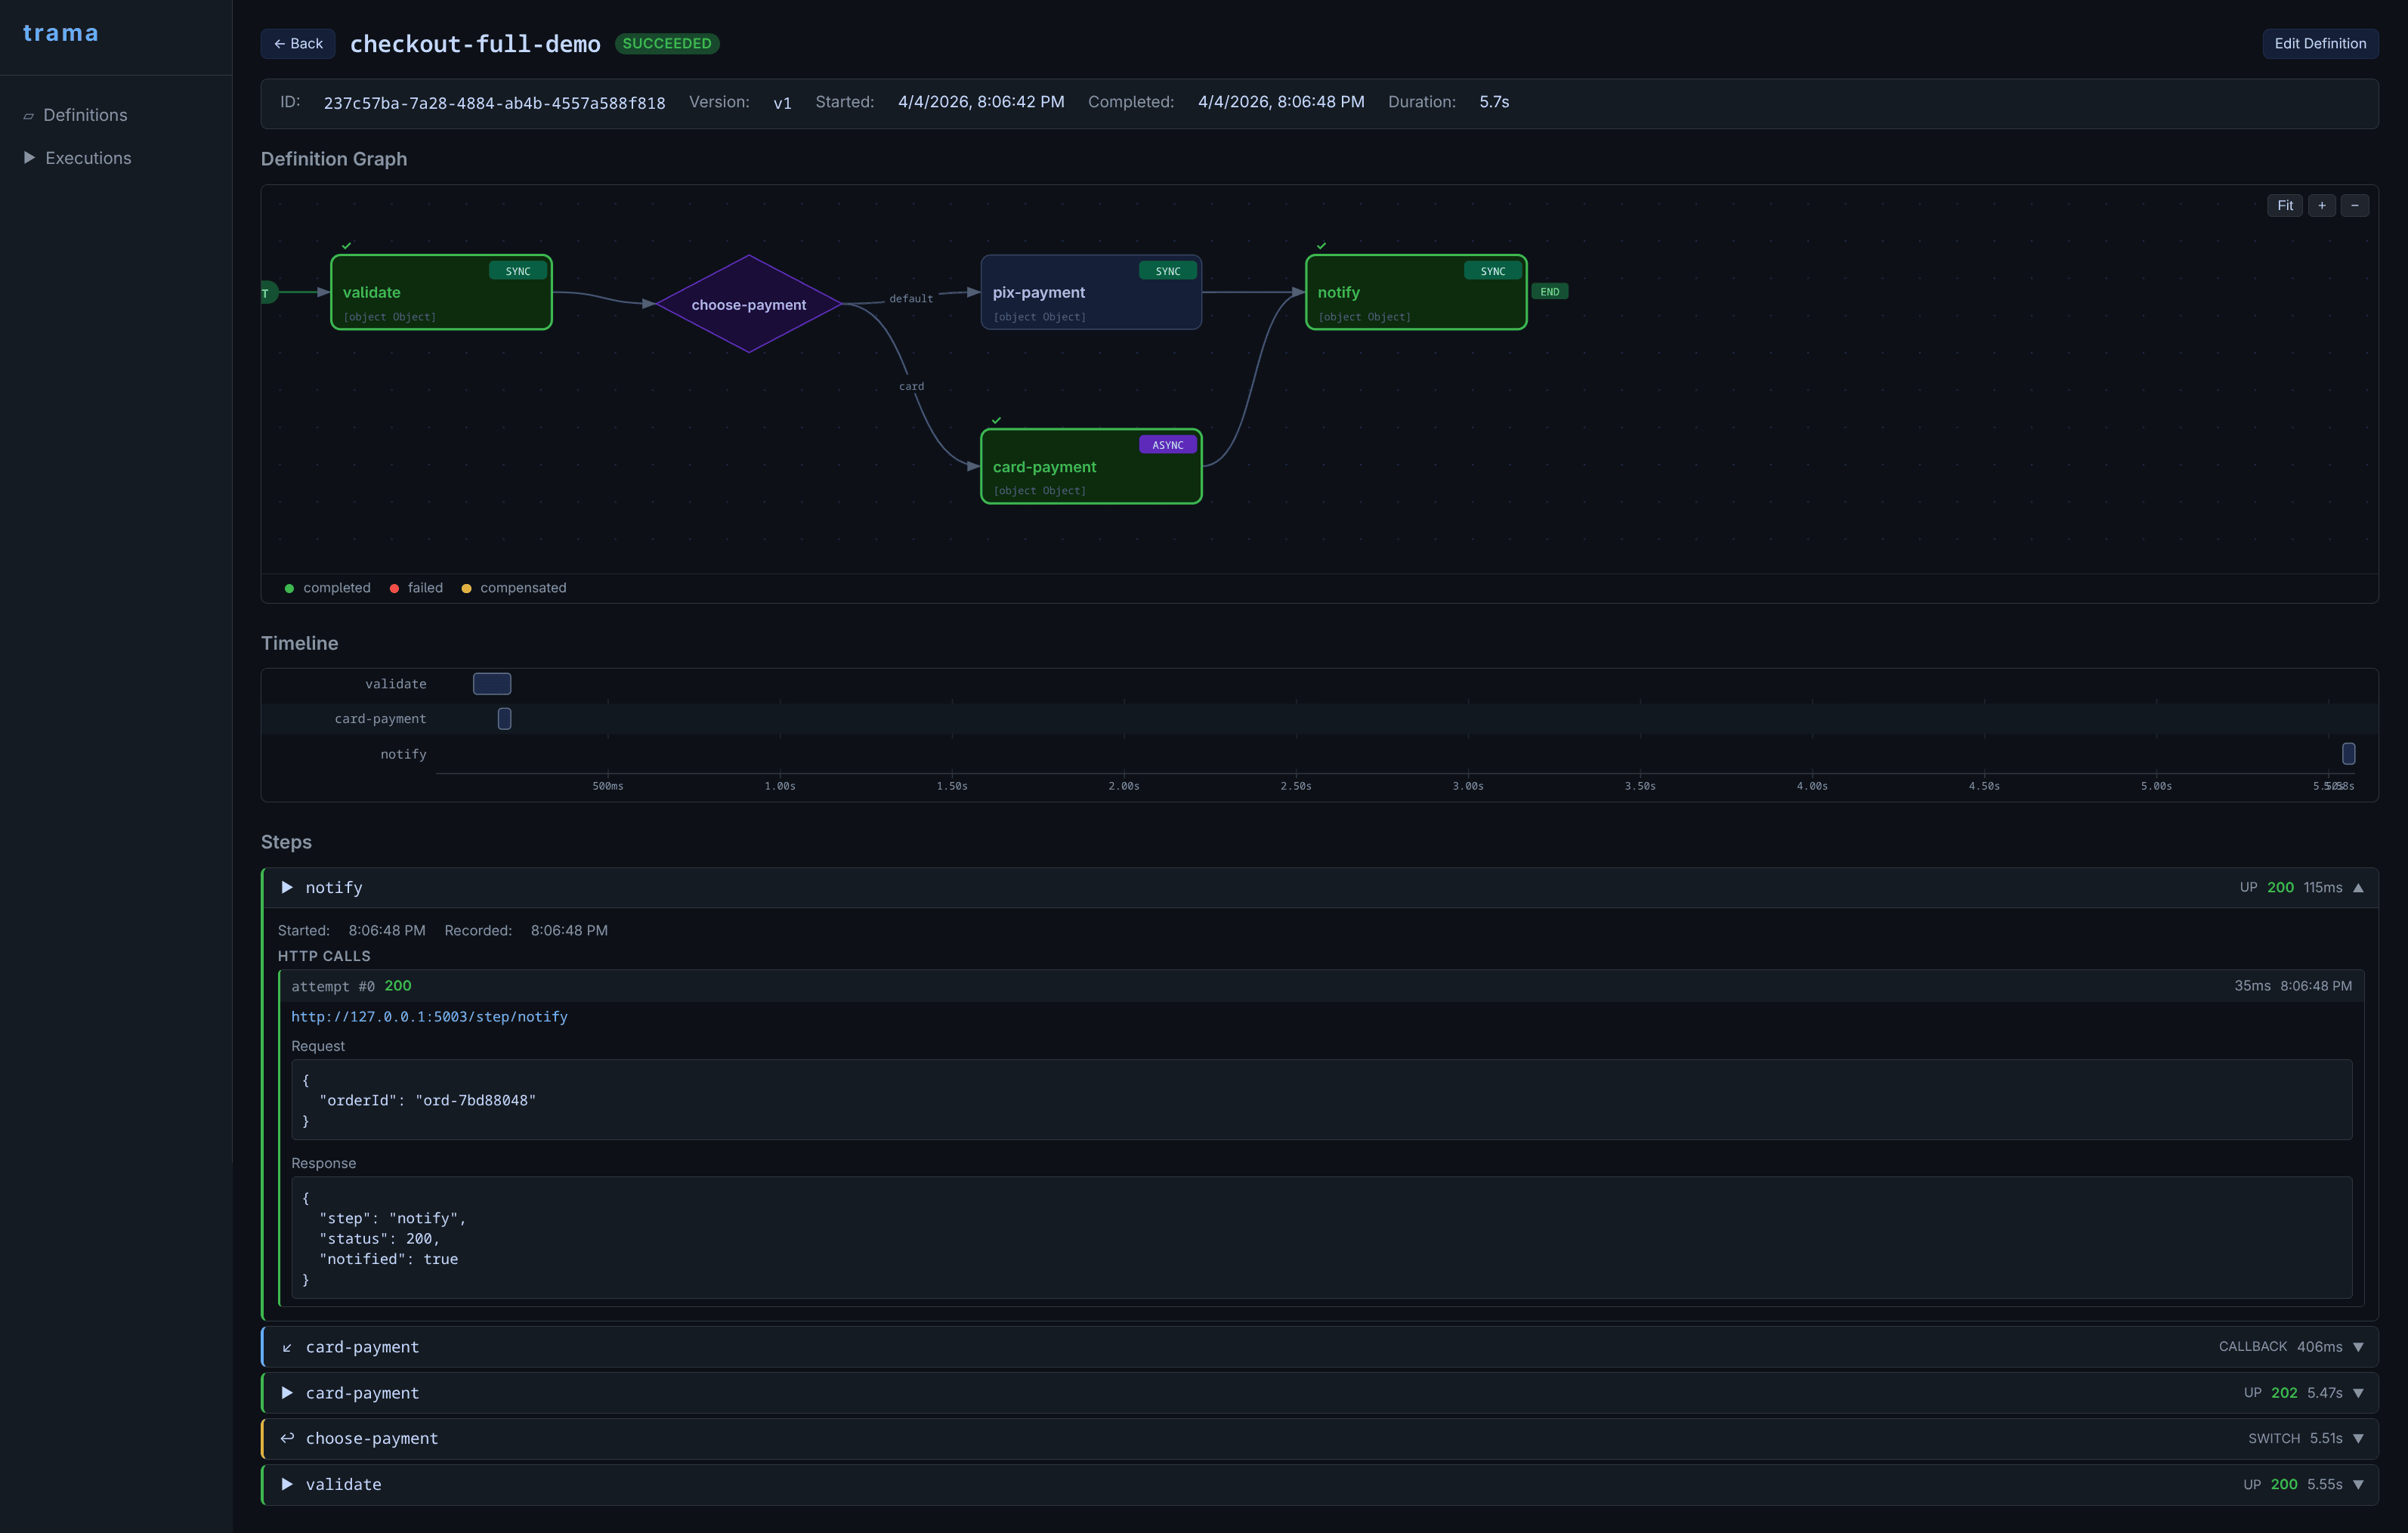Image resolution: width=2408 pixels, height=1533 pixels.
Task: Click the red failed legend dot
Action: pos(394,588)
